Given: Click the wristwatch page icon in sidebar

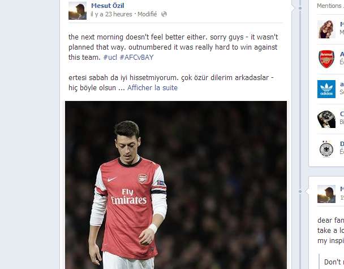Looking at the screenshot, I should click(x=326, y=119).
